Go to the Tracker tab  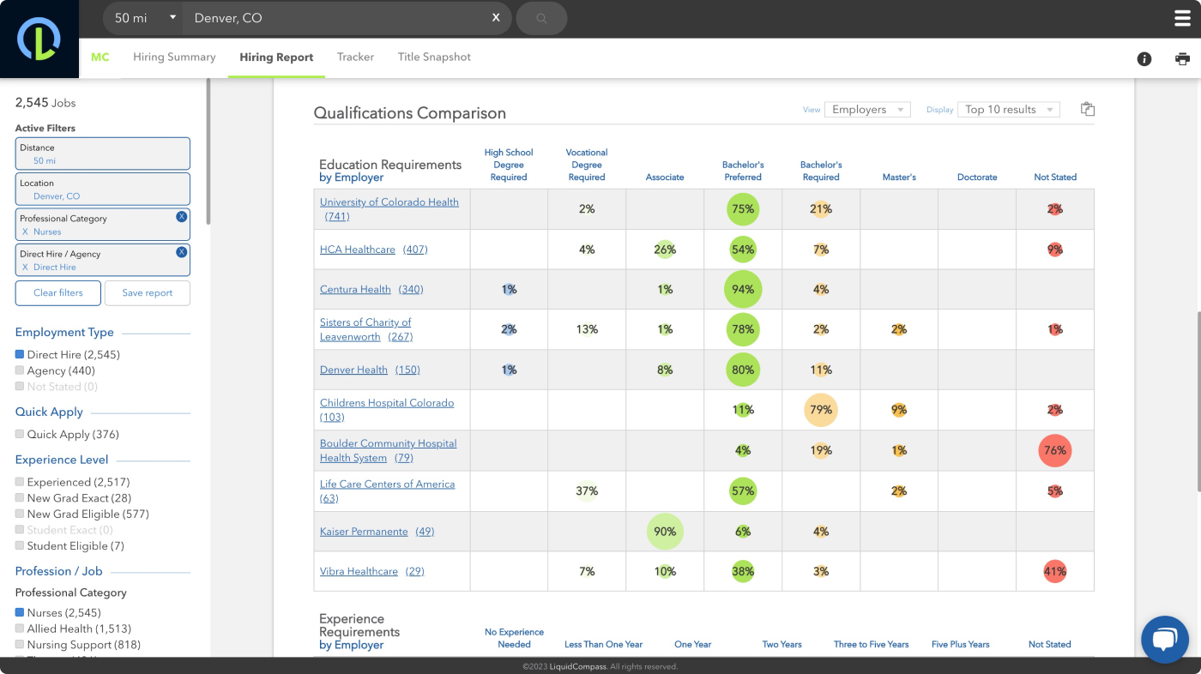(355, 57)
